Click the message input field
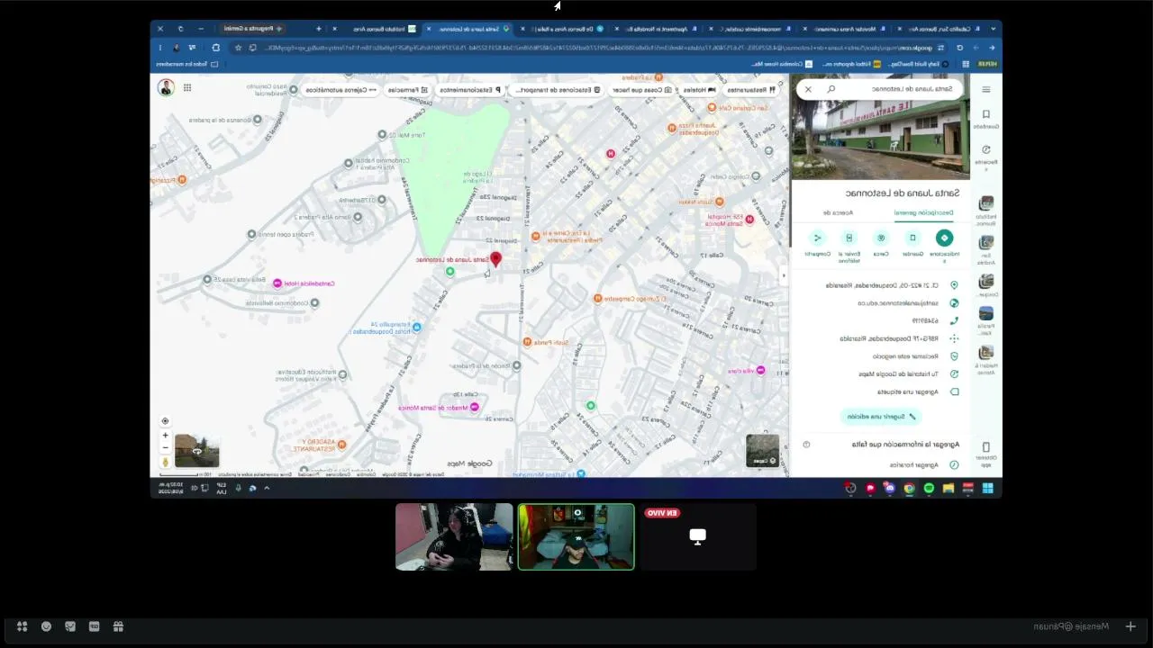This screenshot has width=1153, height=648. click(1072, 626)
